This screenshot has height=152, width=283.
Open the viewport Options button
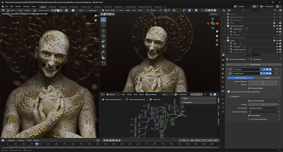coord(214,14)
